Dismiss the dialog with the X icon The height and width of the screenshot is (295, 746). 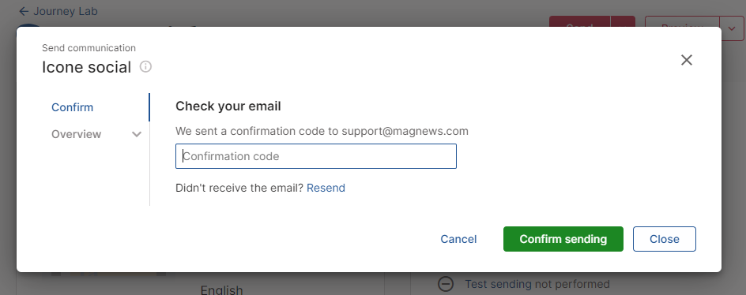coord(686,60)
